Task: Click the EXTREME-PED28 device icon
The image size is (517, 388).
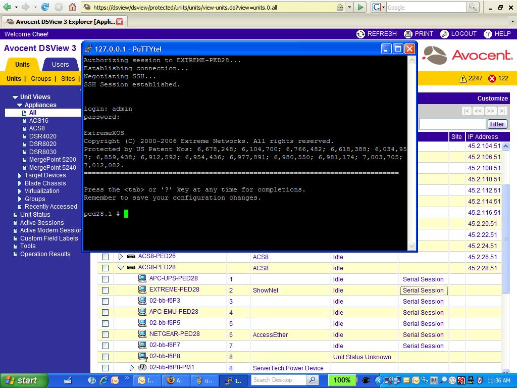Action: point(142,289)
